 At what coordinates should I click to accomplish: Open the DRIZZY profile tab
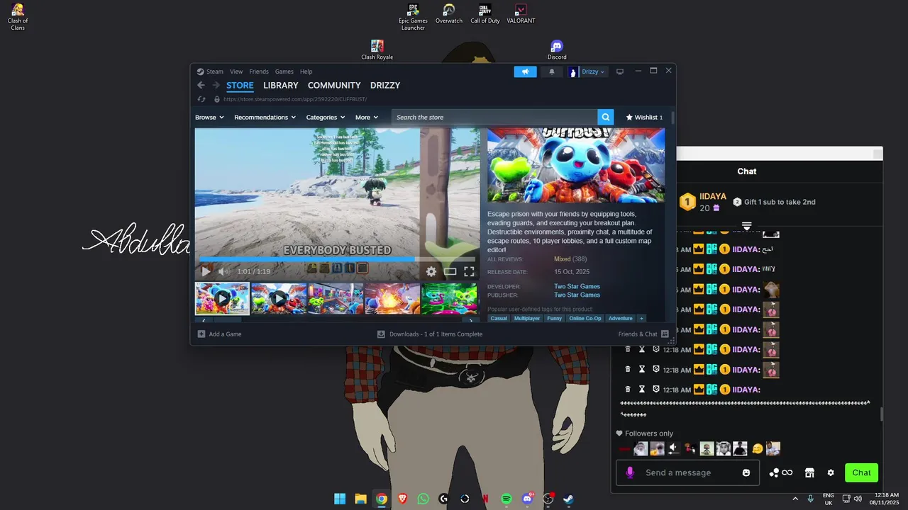tap(385, 85)
